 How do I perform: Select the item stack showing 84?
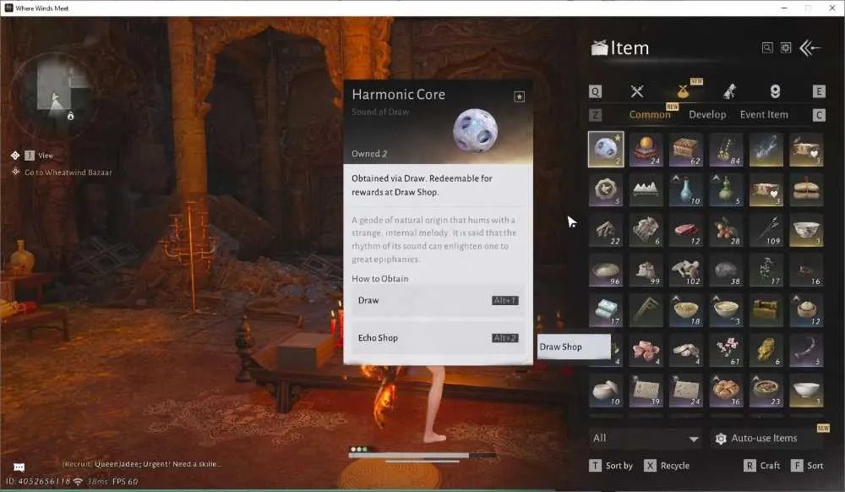[x=726, y=150]
